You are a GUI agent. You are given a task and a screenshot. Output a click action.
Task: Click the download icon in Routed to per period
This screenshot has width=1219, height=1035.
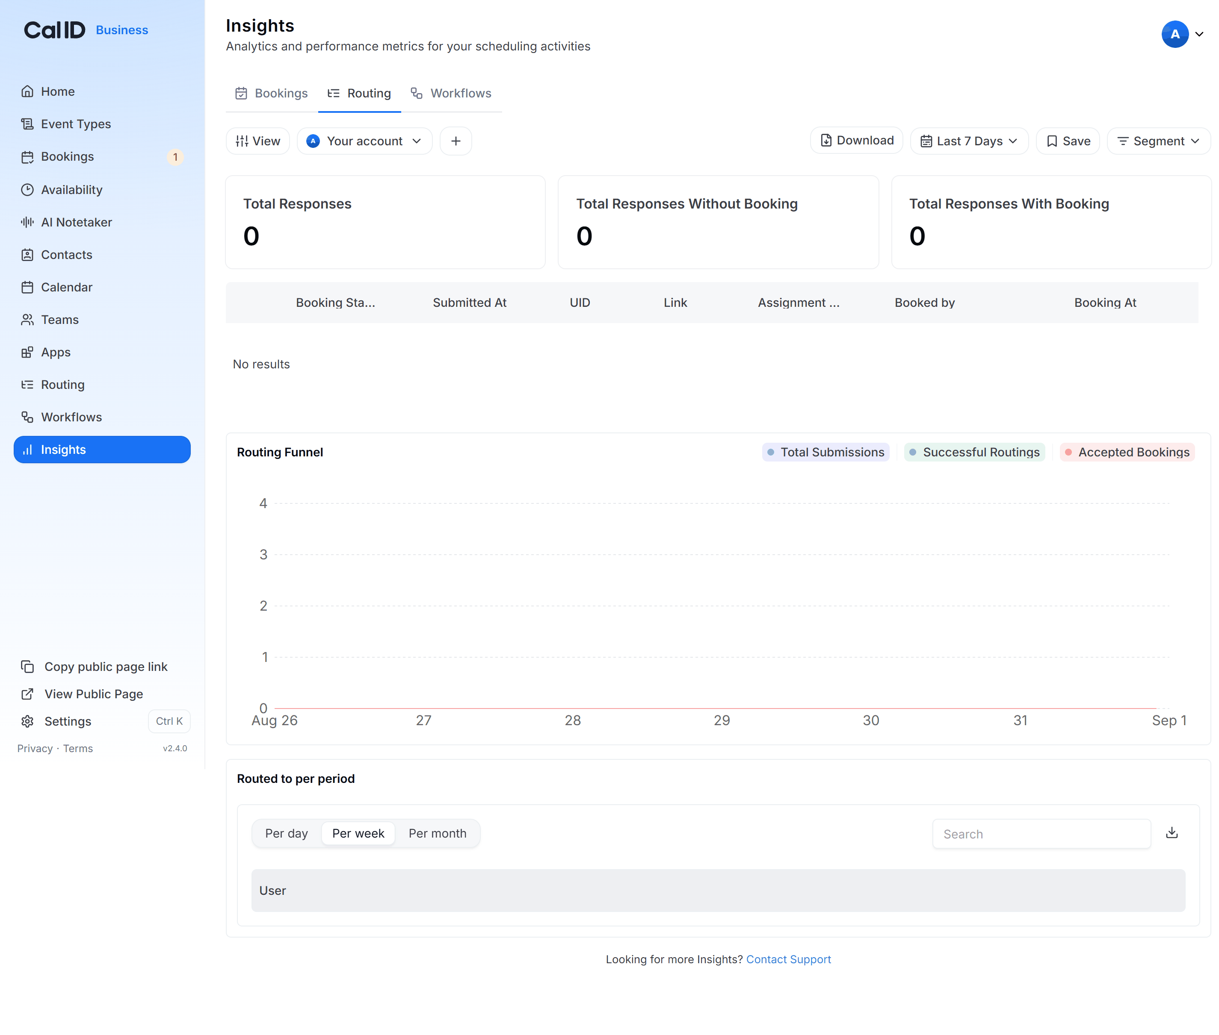pos(1172,832)
